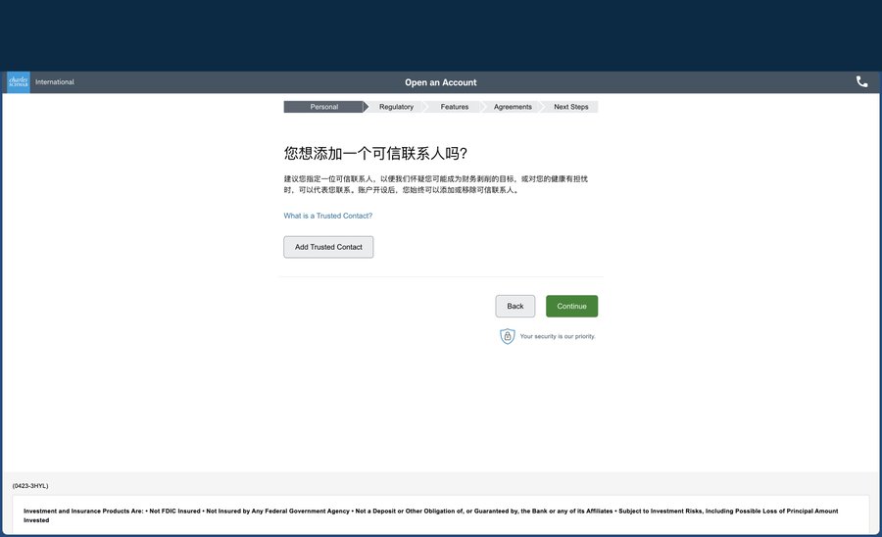Screen dimensions: 882x537
Task: Click the 您想添加一个可信联系人吗 heading
Action: 375,154
